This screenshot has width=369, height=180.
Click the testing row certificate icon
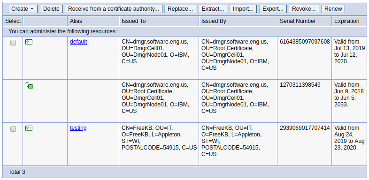point(29,128)
